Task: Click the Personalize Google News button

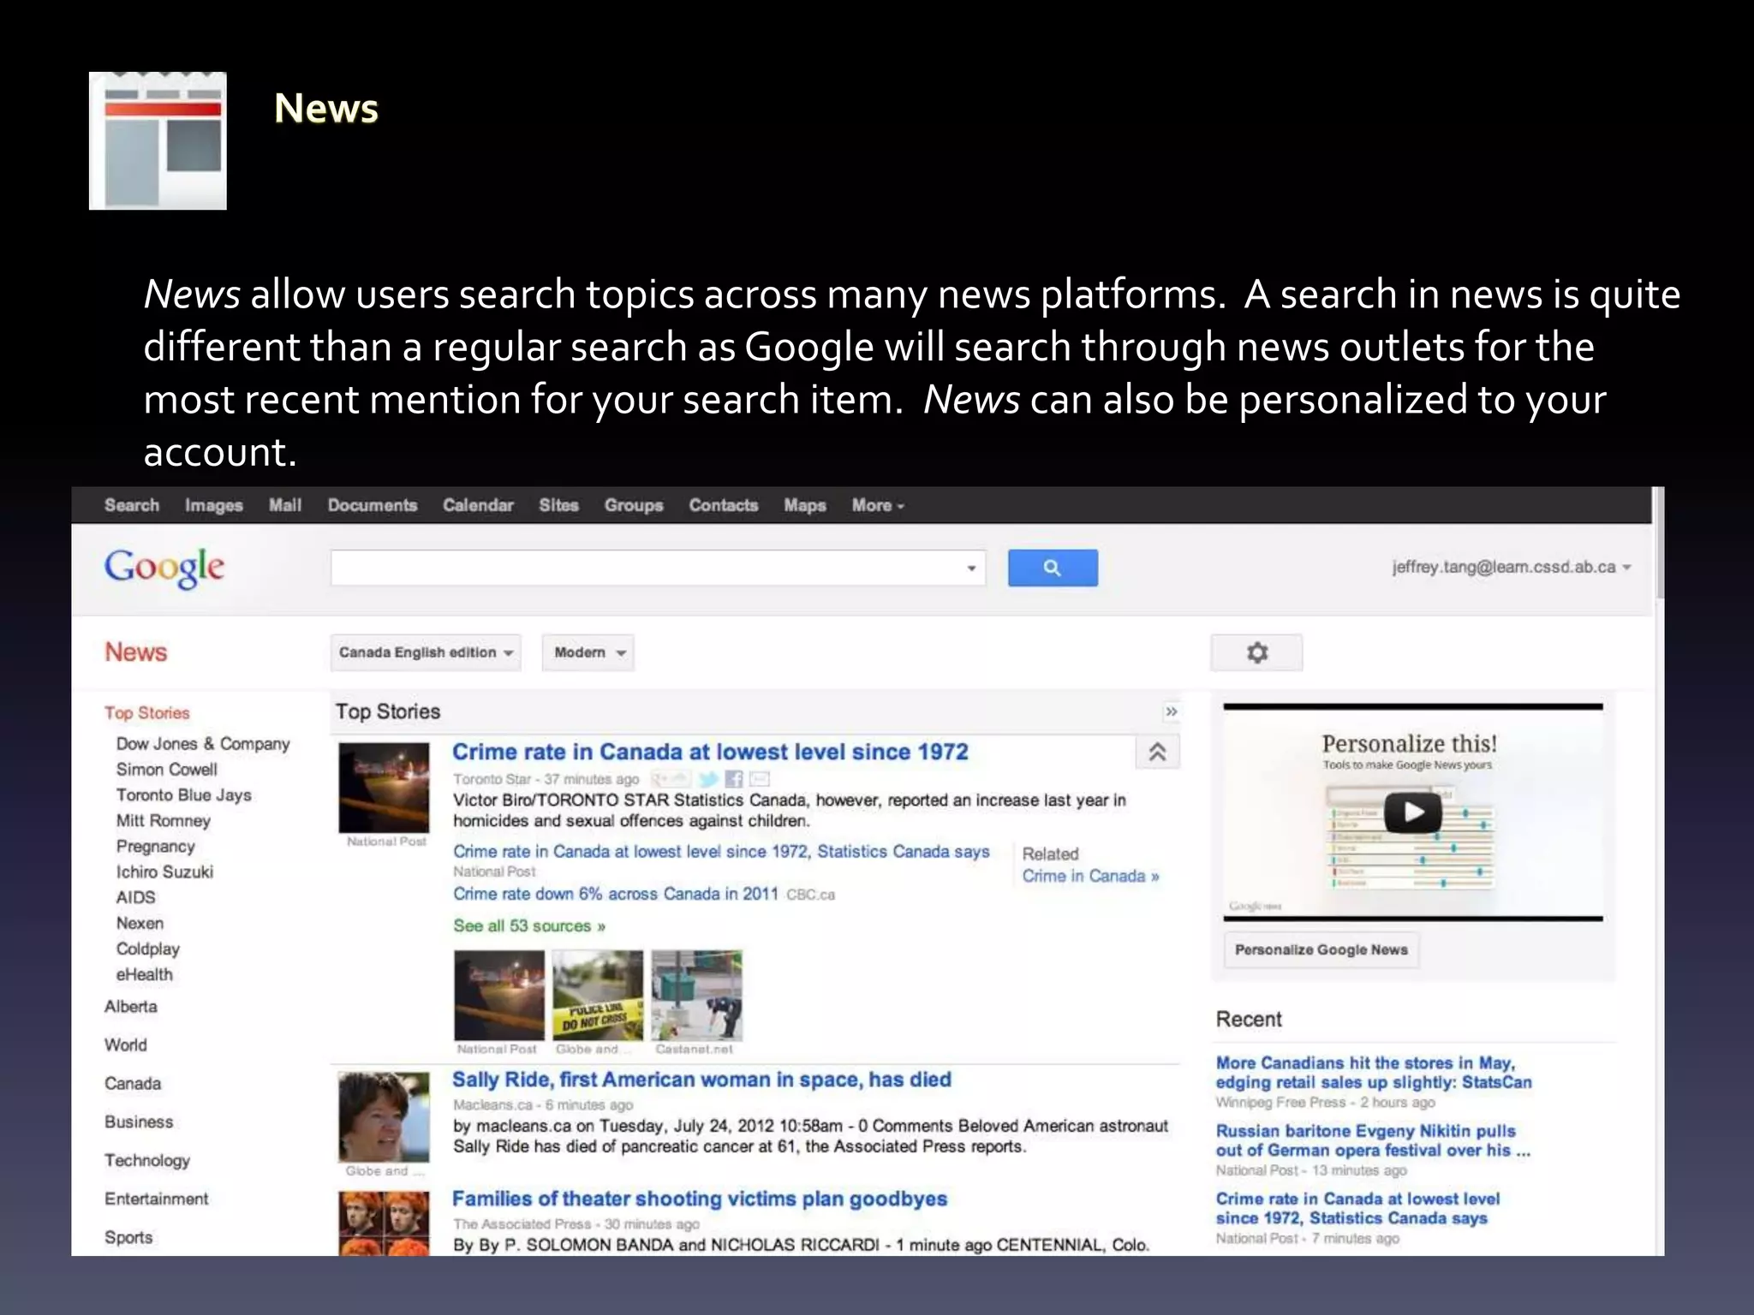Action: pos(1321,949)
